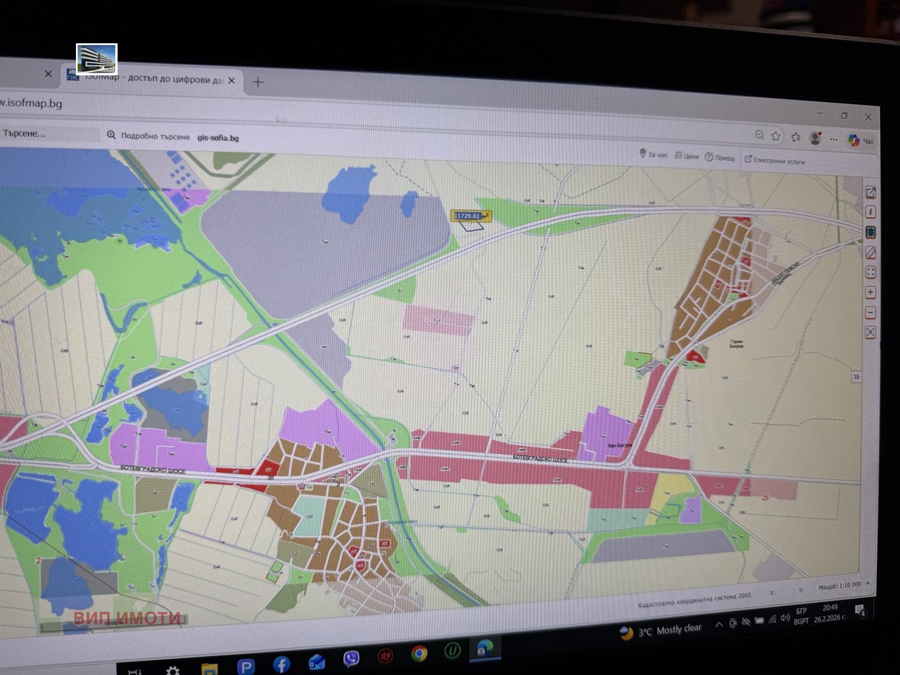The width and height of the screenshot is (900, 675).
Task: Open the Цени pricing menu item
Action: click(x=687, y=156)
